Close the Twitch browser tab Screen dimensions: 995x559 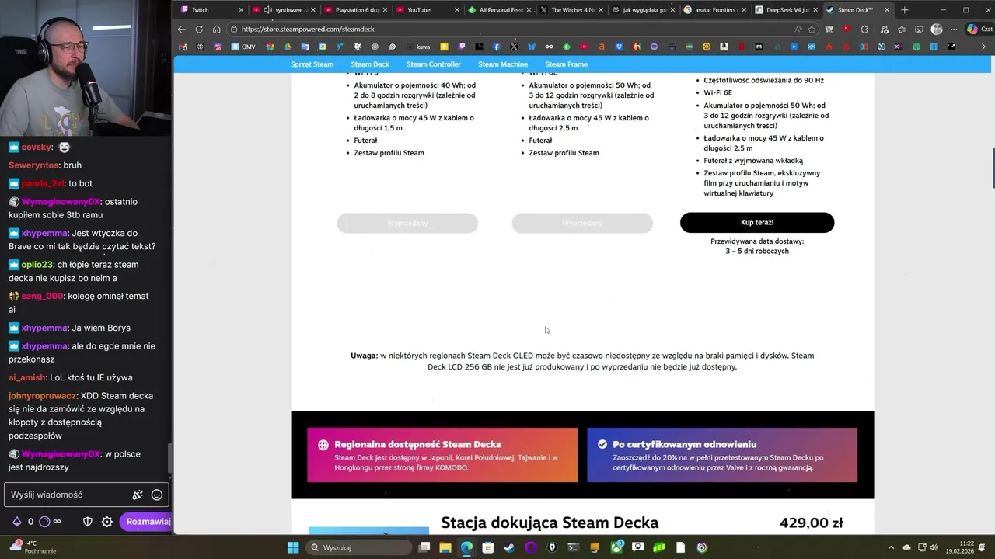click(241, 10)
